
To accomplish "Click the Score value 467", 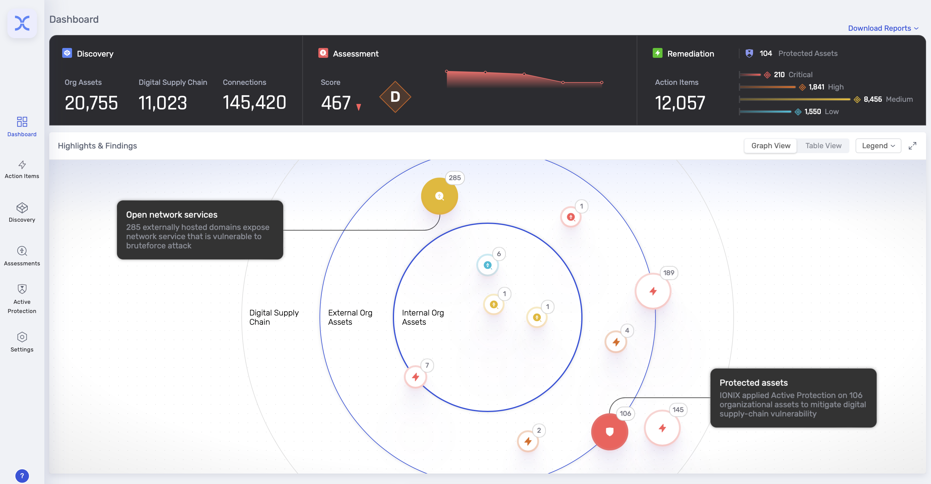I will pos(336,103).
